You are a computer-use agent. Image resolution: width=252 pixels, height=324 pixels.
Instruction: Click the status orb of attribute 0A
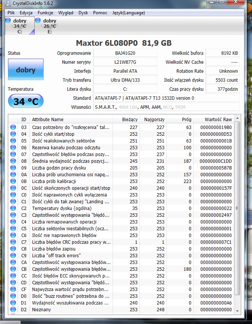point(13,174)
